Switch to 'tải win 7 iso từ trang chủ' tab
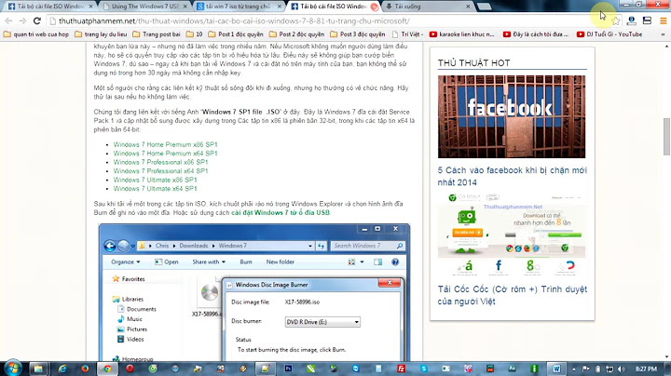This screenshot has width=671, height=376. tap(238, 7)
